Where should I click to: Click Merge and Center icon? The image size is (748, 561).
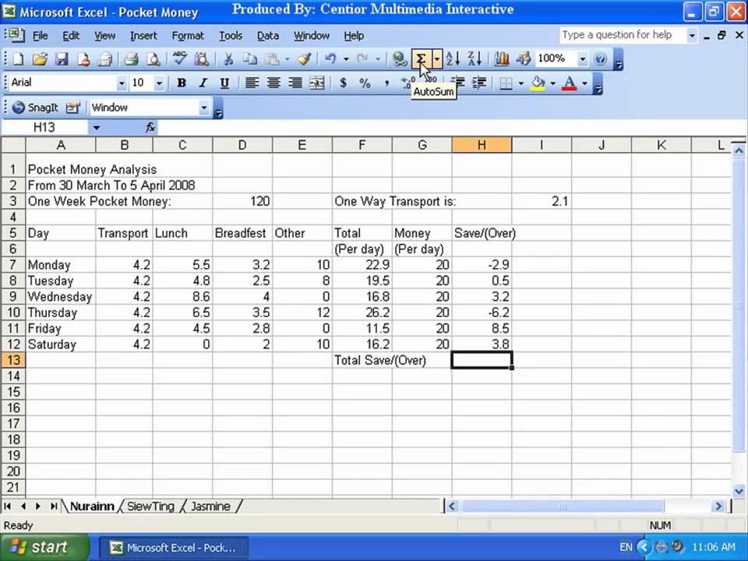(317, 83)
